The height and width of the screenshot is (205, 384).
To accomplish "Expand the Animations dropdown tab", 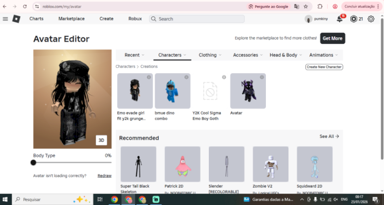I will click(x=324, y=55).
